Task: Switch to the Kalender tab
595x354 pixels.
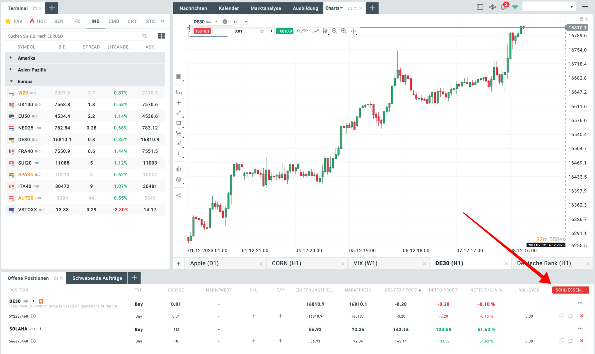Action: [x=229, y=8]
